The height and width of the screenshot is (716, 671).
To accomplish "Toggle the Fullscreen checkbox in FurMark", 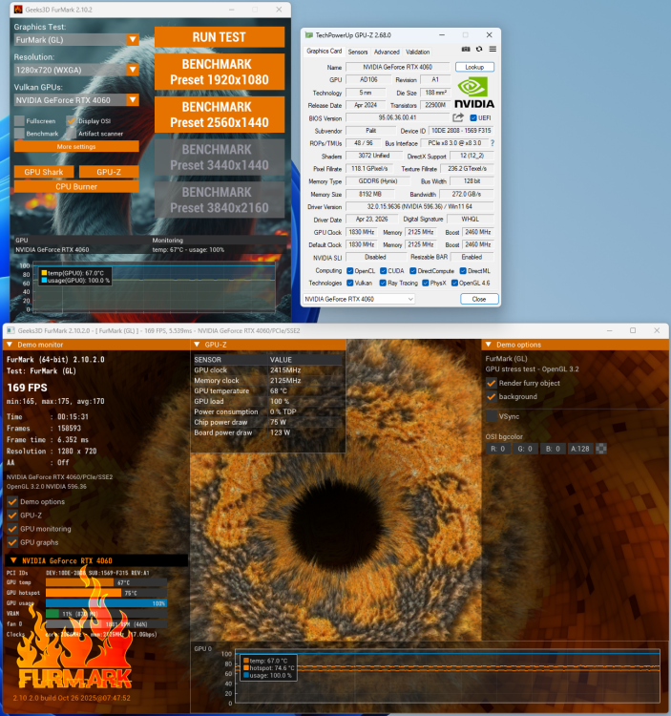I will [19, 121].
